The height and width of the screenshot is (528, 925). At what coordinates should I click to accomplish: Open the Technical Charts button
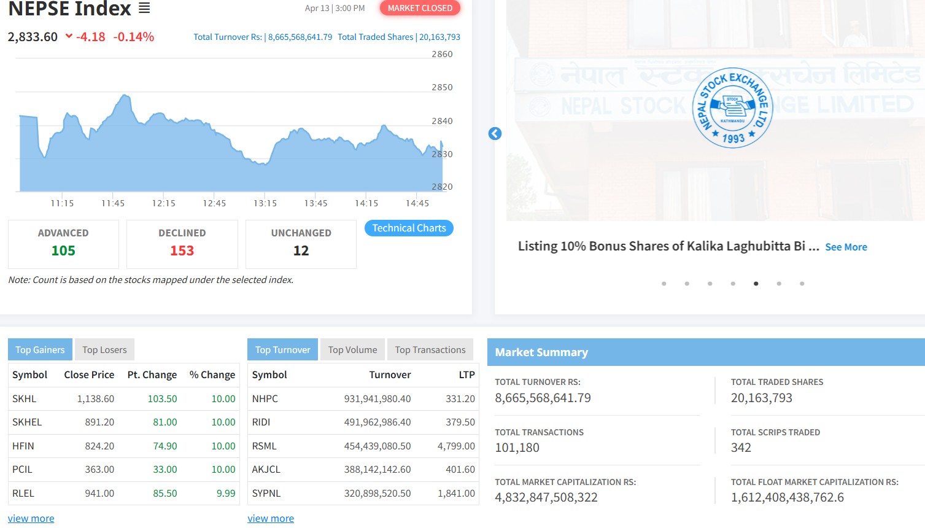tap(409, 228)
